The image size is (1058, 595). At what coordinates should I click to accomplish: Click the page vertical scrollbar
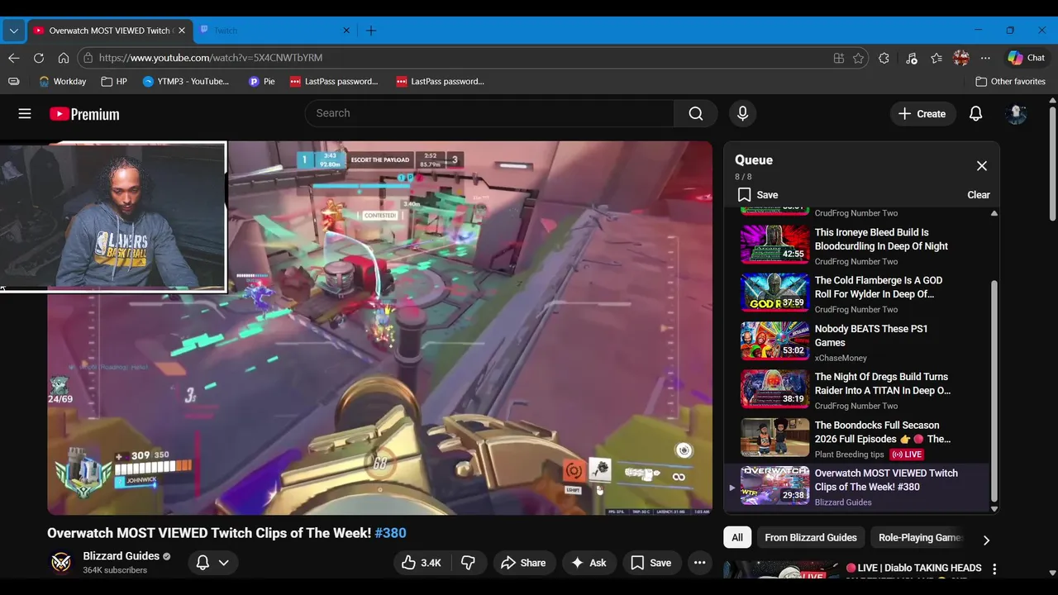coord(1052,165)
